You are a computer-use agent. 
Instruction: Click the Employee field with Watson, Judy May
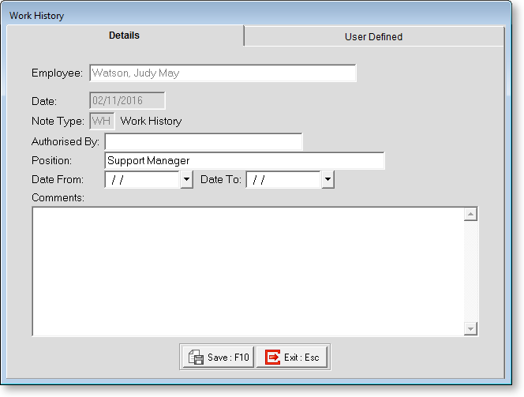pyautogui.click(x=223, y=73)
